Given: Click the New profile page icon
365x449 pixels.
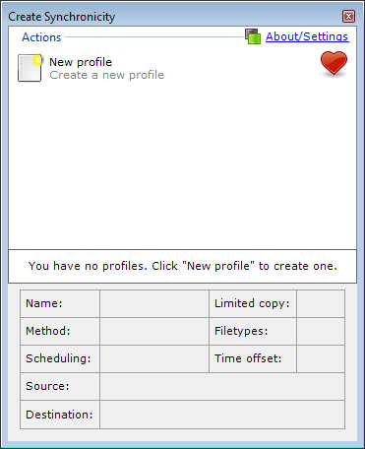Looking at the screenshot, I should [x=30, y=68].
